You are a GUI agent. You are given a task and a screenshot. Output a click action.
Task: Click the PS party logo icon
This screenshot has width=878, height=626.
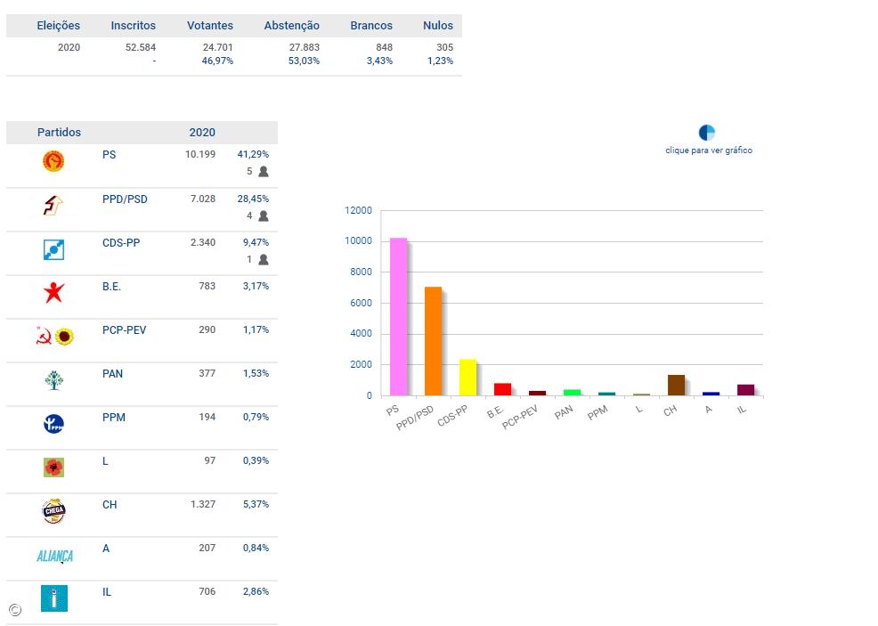coord(53,161)
